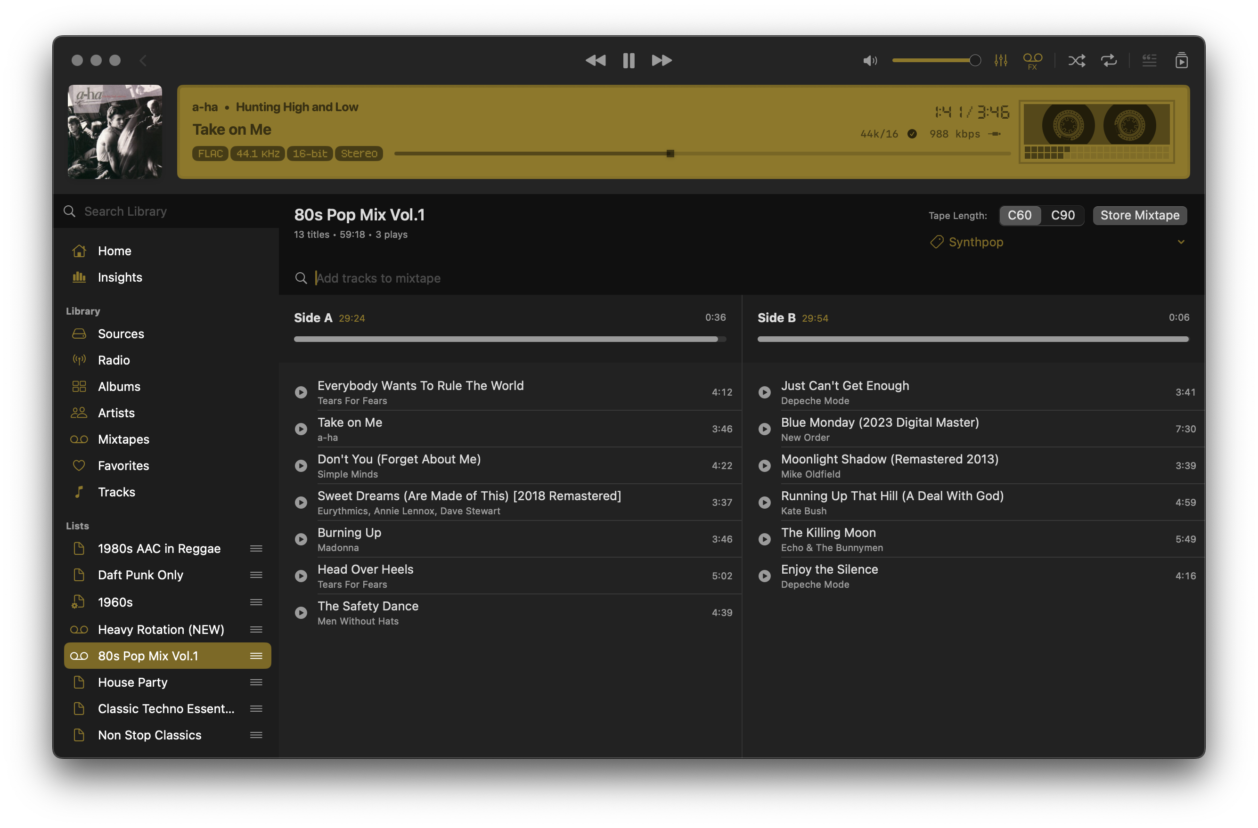Open House Party list options handle
Screen dimensions: 1258x828
pyautogui.click(x=256, y=682)
